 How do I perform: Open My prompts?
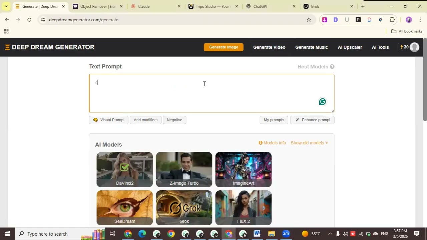[x=274, y=120]
